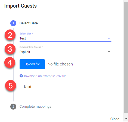Select the Select Data step header
Screen dimensions: 128x122
[29, 23]
